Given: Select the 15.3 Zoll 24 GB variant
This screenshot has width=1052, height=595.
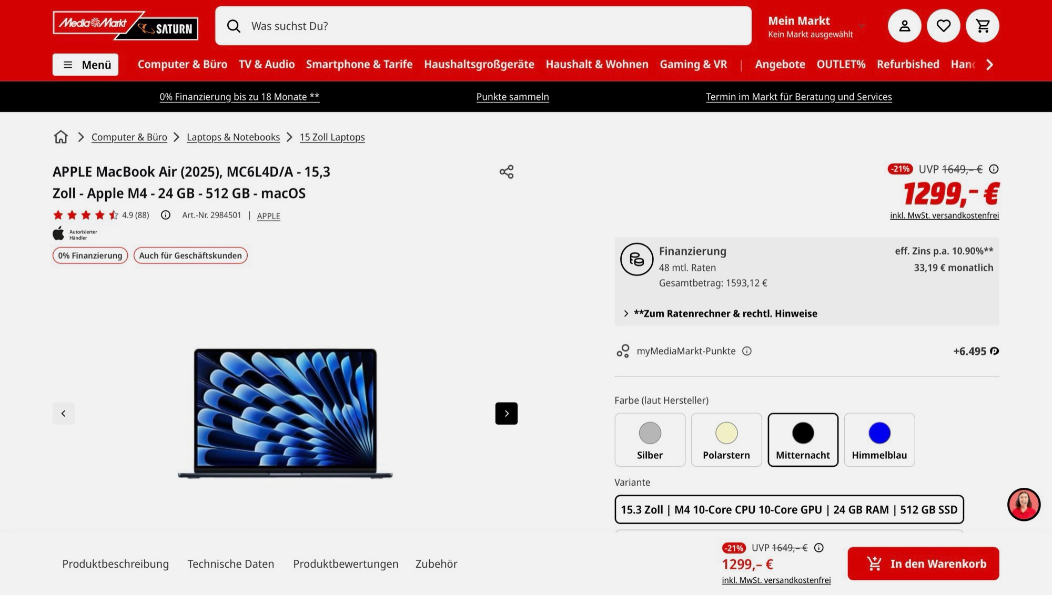Looking at the screenshot, I should pos(788,509).
